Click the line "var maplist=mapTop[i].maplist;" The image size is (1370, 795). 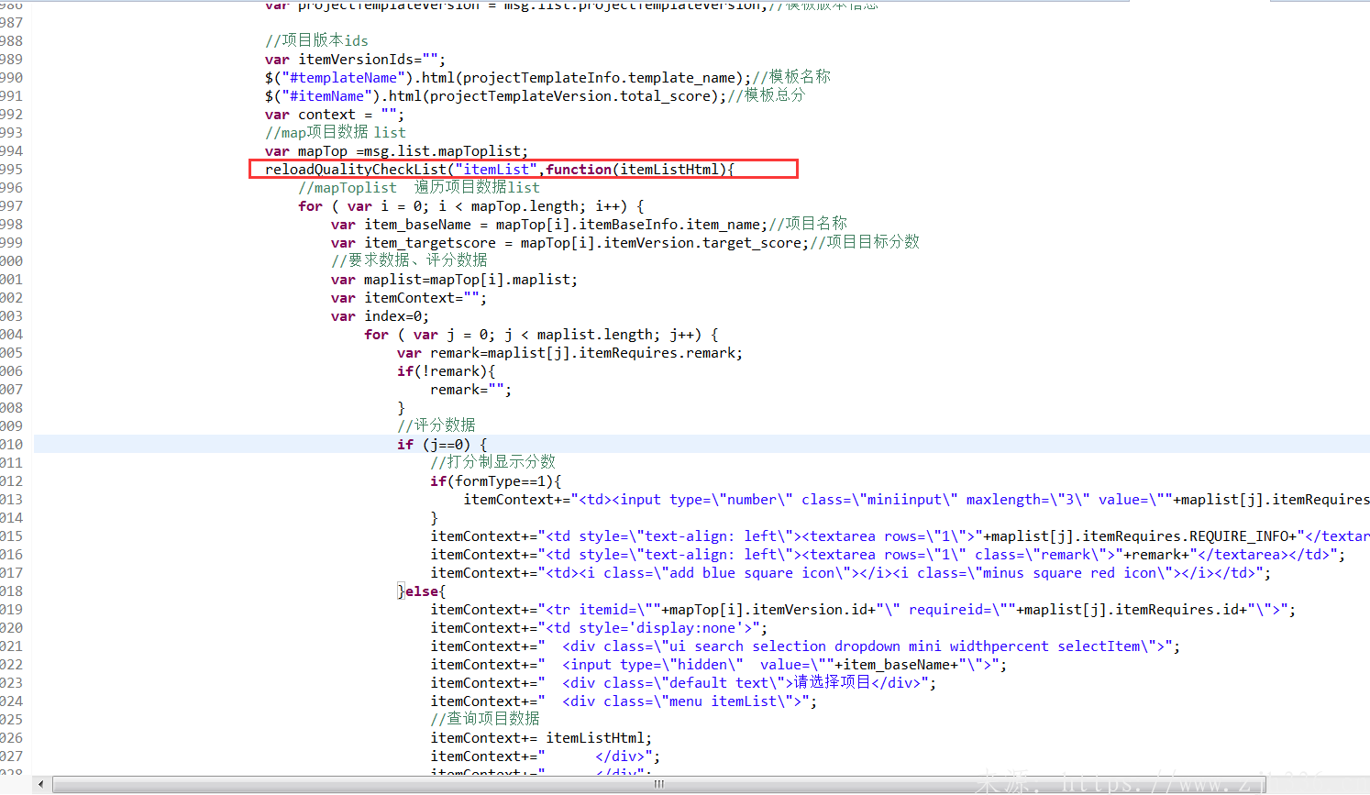(455, 279)
